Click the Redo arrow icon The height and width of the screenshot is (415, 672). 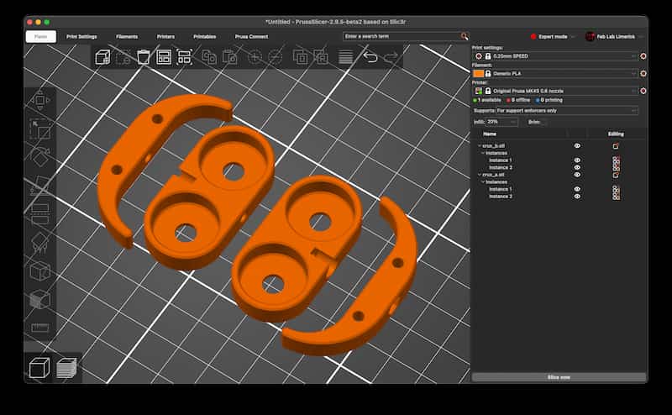click(x=391, y=56)
